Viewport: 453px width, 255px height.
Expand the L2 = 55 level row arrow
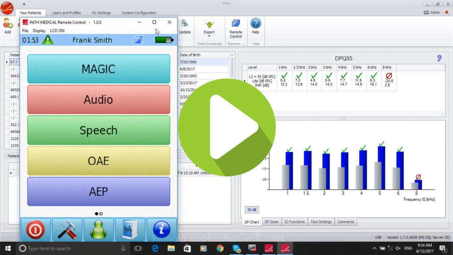point(245,81)
